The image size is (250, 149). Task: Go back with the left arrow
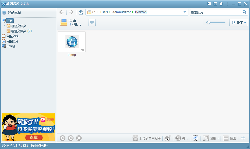[61, 12]
